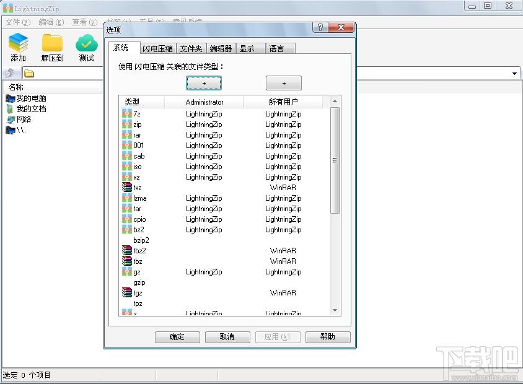
Task: Click the 001 file type icon
Action: (127, 146)
